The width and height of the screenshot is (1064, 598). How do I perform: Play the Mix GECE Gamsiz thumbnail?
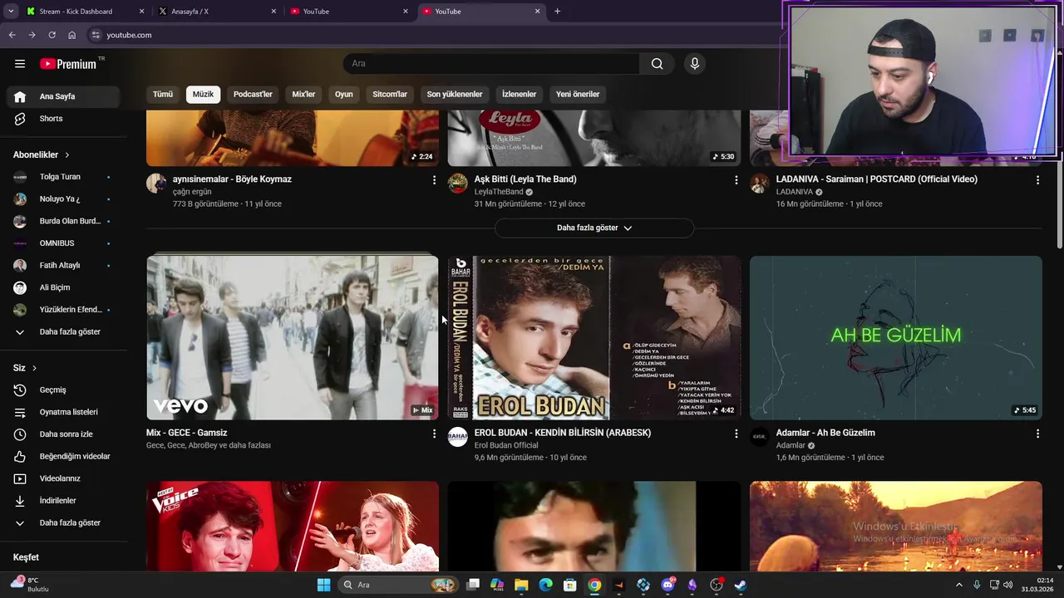pyautogui.click(x=293, y=337)
